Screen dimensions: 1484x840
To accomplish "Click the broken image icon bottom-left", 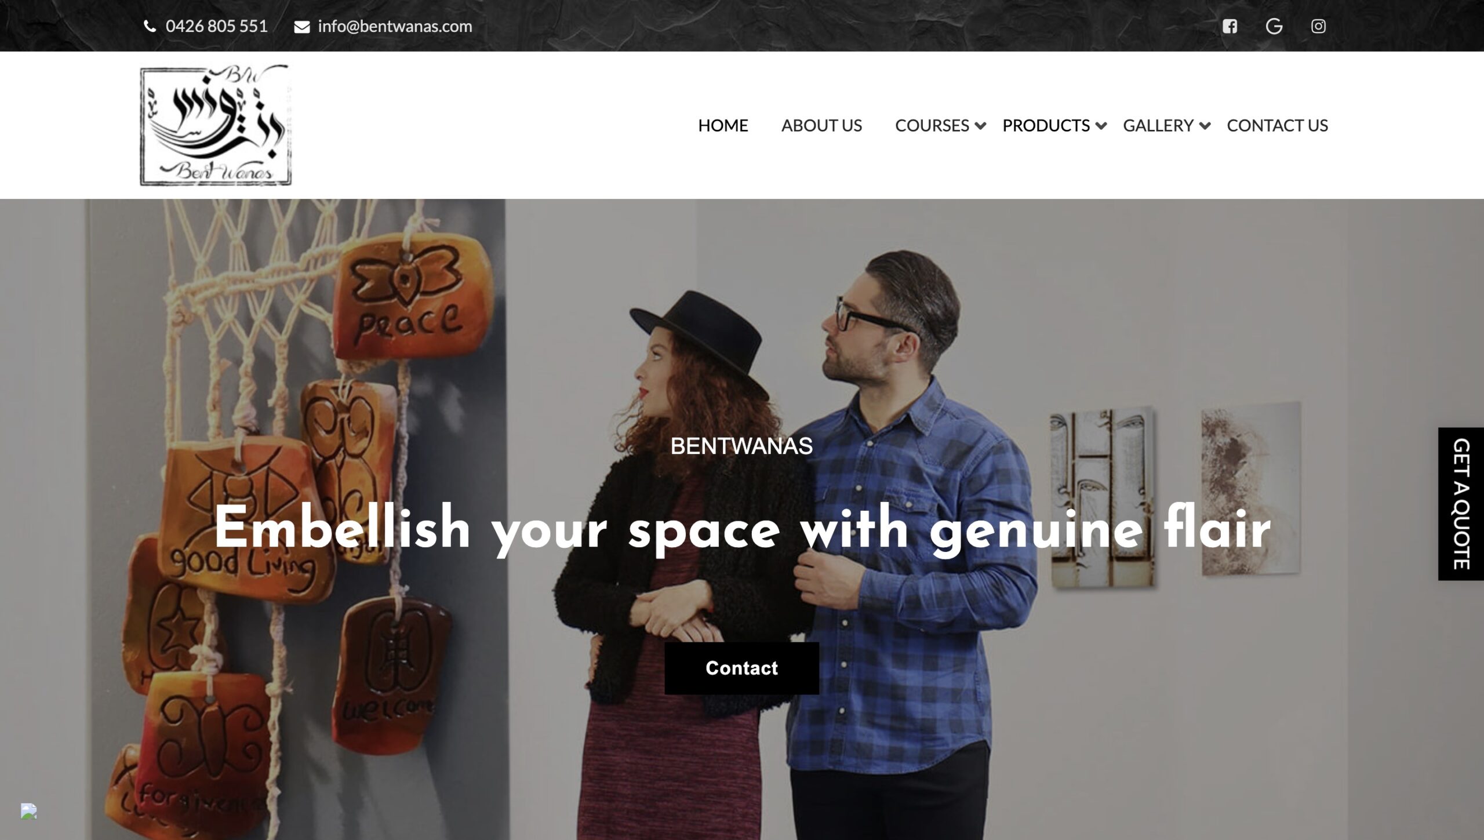I will (28, 810).
